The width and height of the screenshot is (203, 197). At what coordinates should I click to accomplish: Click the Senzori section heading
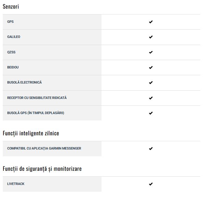(11, 6)
